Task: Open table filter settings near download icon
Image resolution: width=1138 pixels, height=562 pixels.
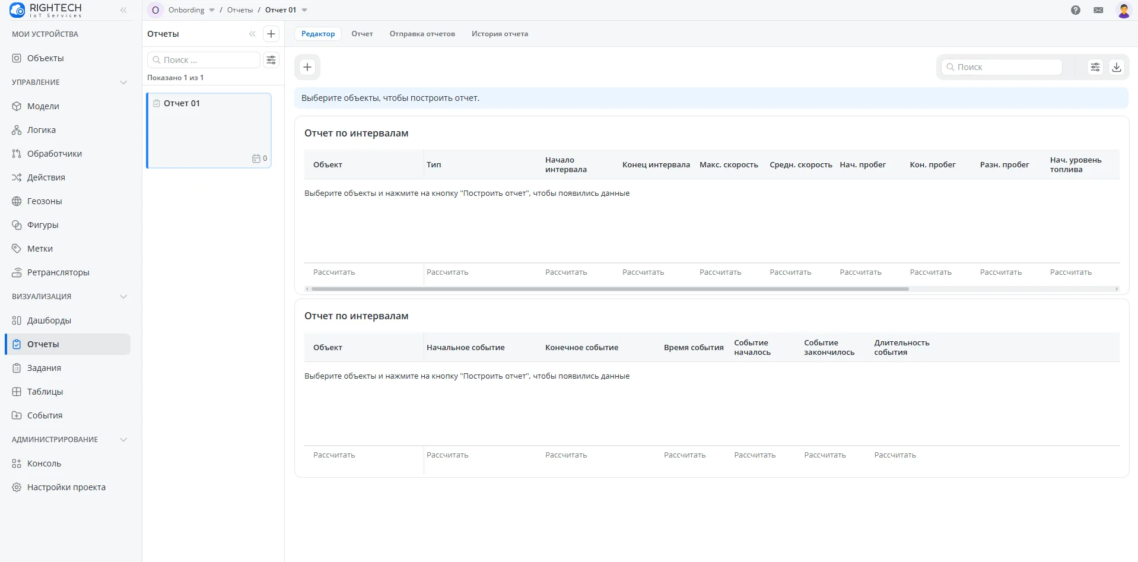Action: pyautogui.click(x=1095, y=67)
